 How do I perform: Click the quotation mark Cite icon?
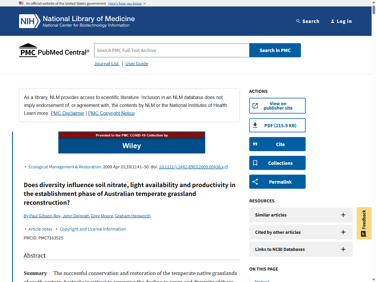click(x=255, y=144)
